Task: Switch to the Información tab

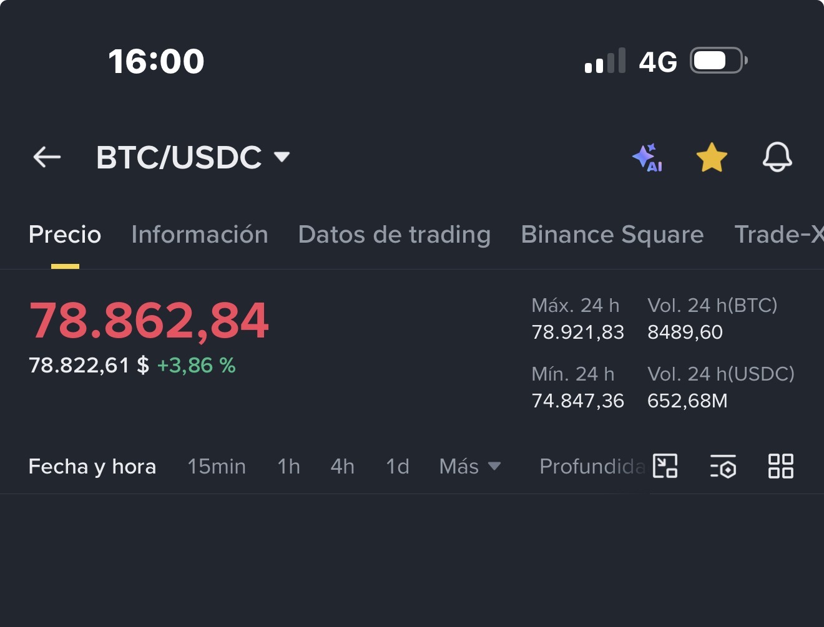Action: (x=200, y=235)
